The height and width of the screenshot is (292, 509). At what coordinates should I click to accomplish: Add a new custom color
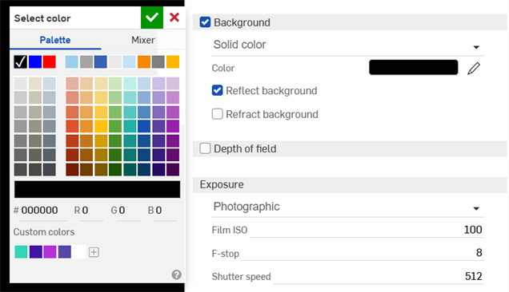(94, 252)
